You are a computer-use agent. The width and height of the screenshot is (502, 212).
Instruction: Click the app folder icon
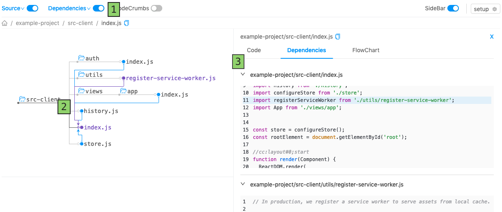click(x=123, y=91)
